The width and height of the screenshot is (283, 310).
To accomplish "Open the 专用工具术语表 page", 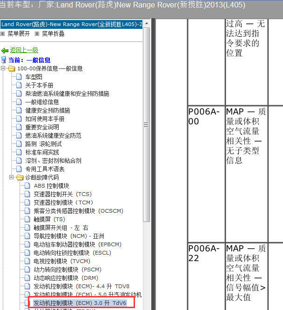I will (x=45, y=169).
